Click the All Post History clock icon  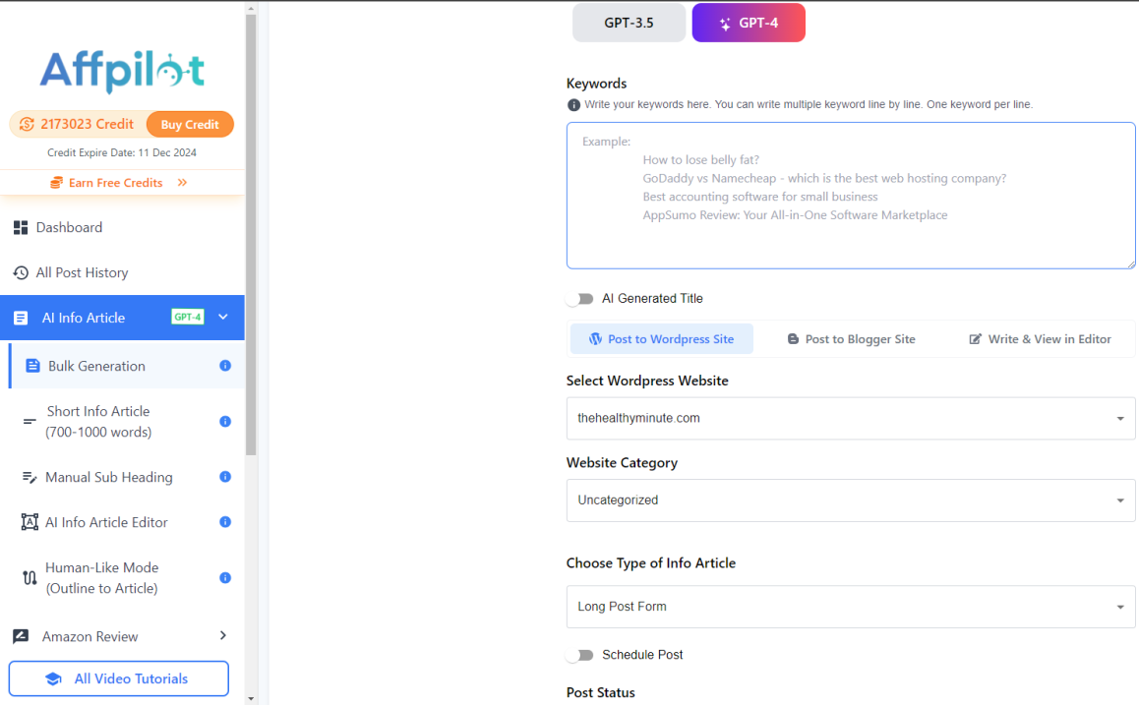tap(21, 272)
